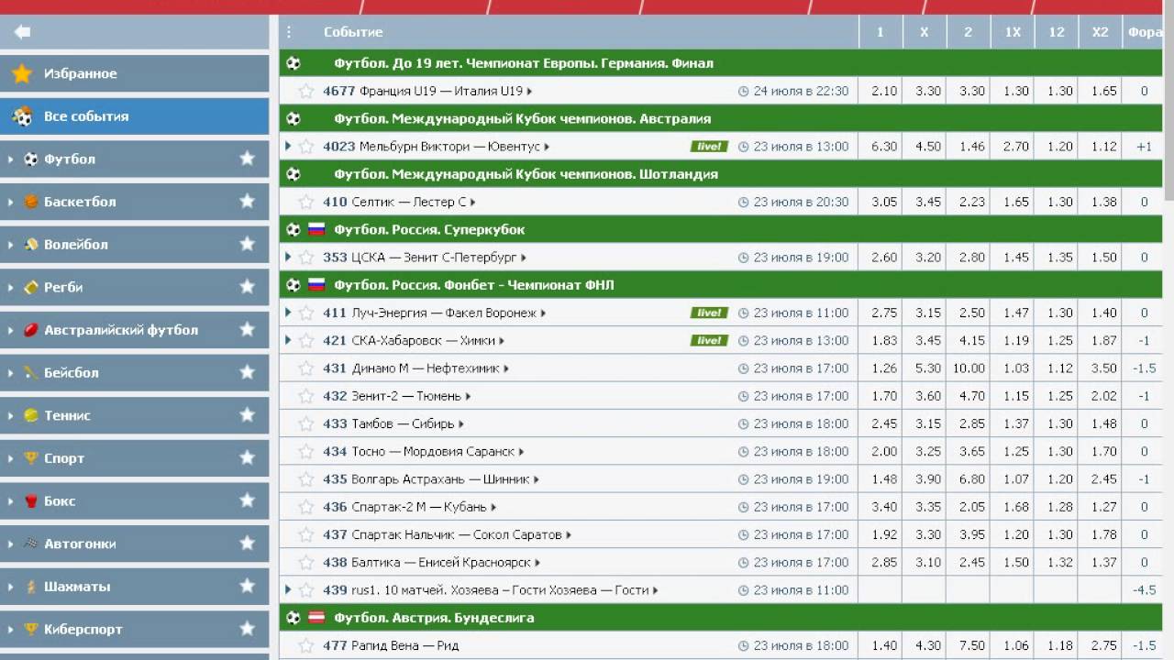Click clock icon on Тамбов — Сибирь row
This screenshot has width=1174, height=660.
click(x=744, y=424)
